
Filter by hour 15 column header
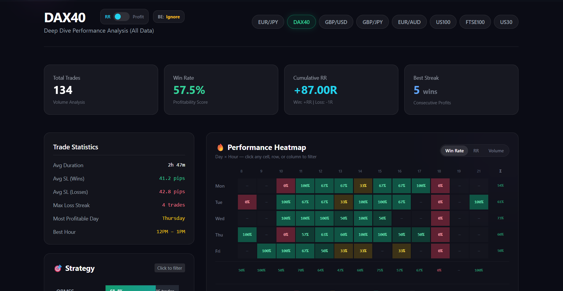[x=380, y=171]
